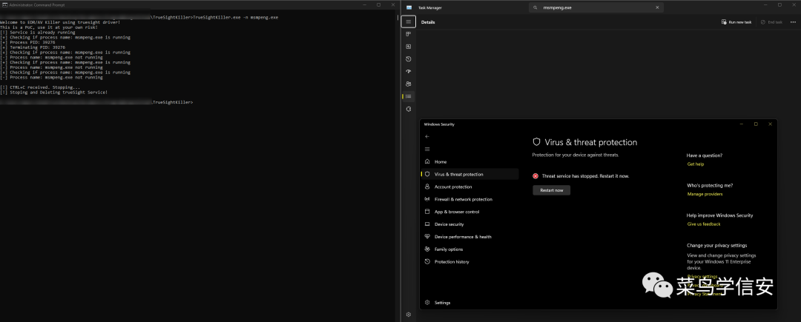Image resolution: width=801 pixels, height=322 pixels.
Task: Close the Administrator Command Prompt window
Action: pos(393,4)
